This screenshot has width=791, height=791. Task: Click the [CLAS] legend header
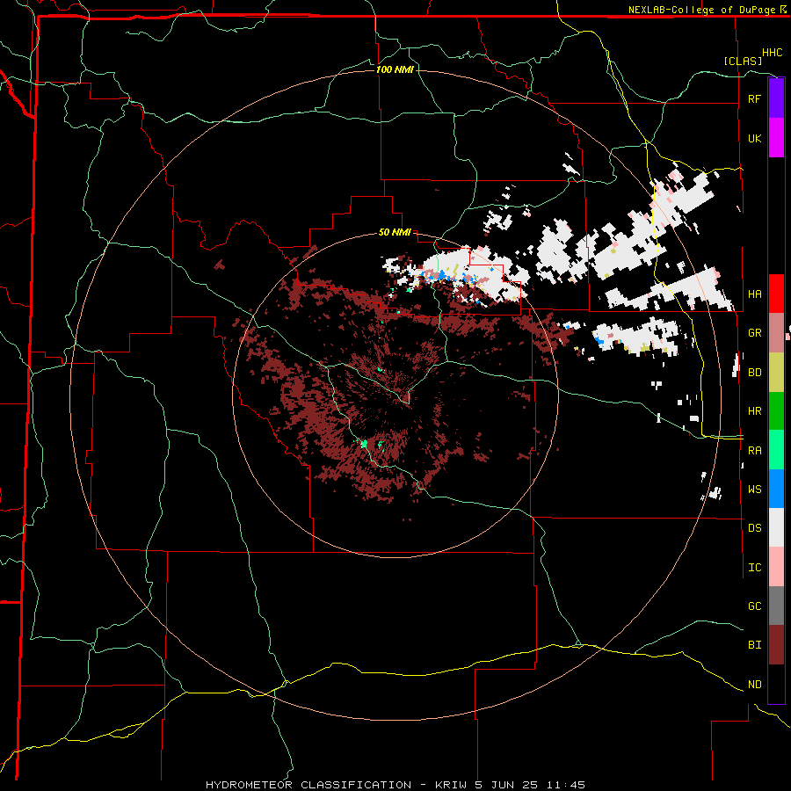pyautogui.click(x=743, y=62)
